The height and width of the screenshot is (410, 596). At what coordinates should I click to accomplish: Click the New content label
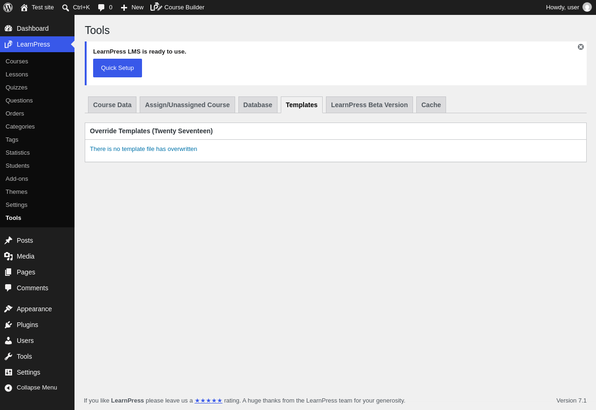coord(137,7)
